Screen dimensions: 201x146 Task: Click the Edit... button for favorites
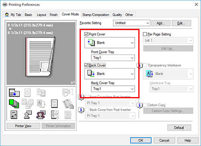coord(181,23)
